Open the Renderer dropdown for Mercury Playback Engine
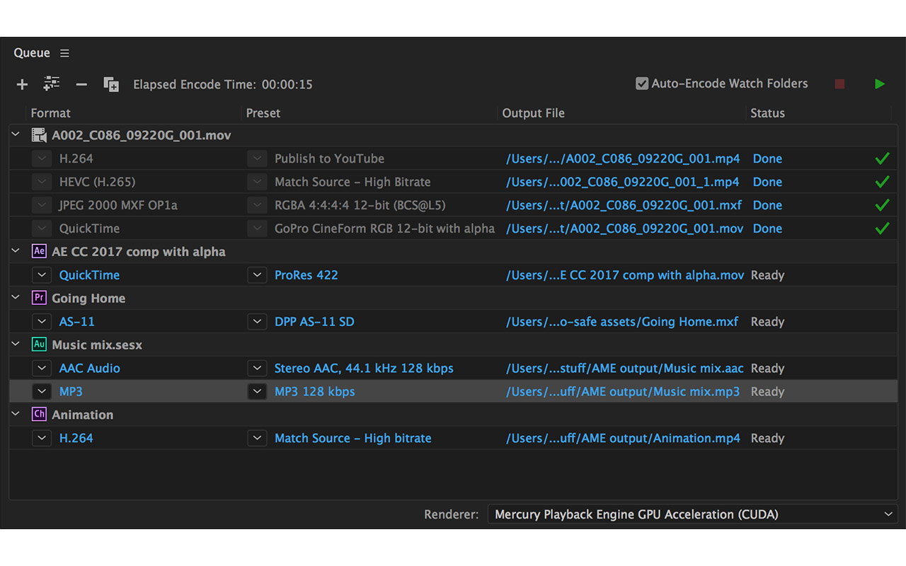The height and width of the screenshot is (566, 906). (693, 514)
